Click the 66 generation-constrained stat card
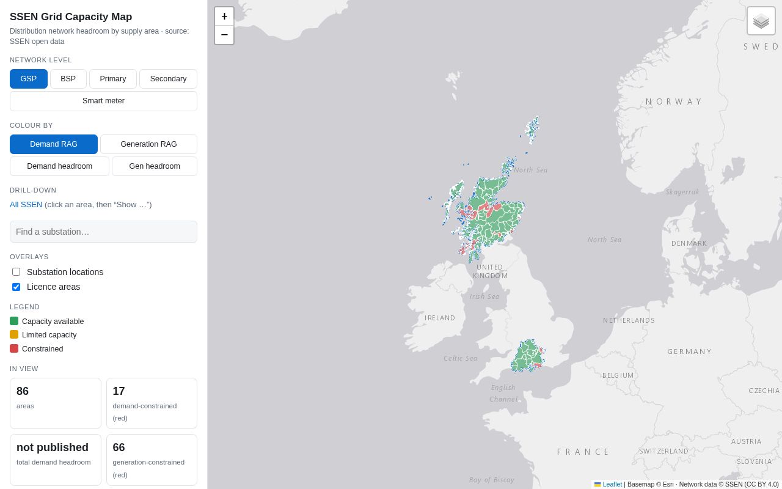The image size is (782, 489). (x=152, y=460)
